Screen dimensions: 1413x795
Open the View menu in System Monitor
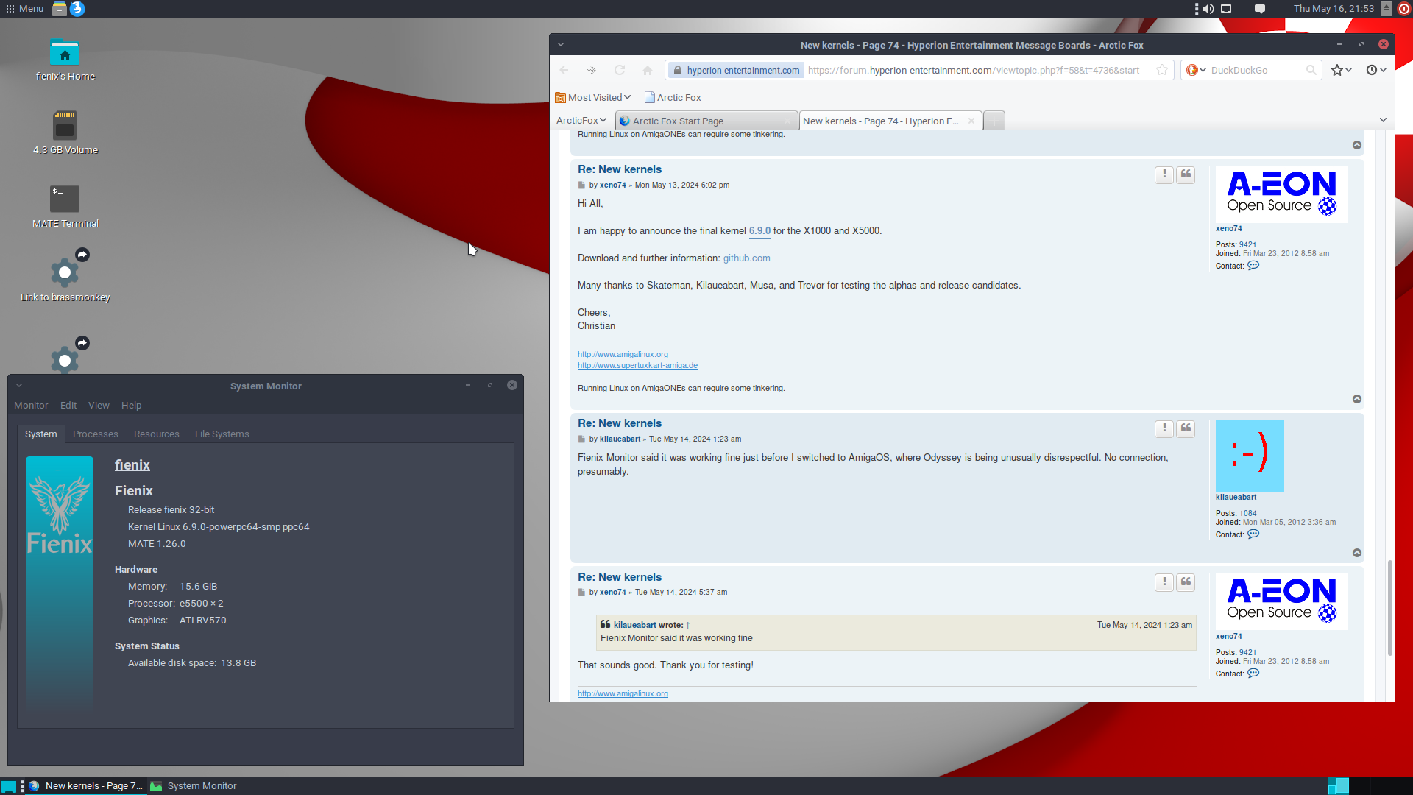pos(99,406)
